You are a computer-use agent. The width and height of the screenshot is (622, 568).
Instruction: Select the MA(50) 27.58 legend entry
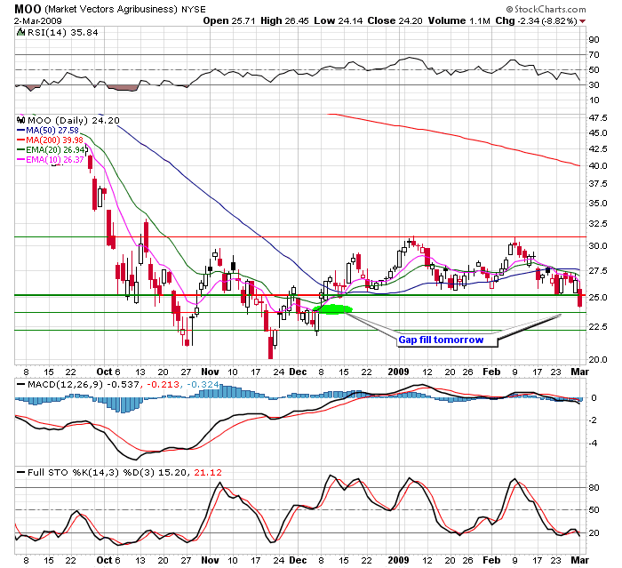click(x=48, y=130)
